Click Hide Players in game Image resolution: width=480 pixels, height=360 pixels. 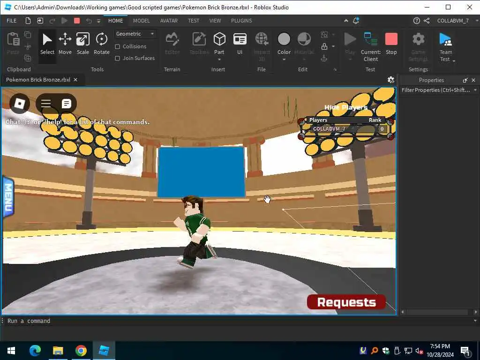[346, 107]
